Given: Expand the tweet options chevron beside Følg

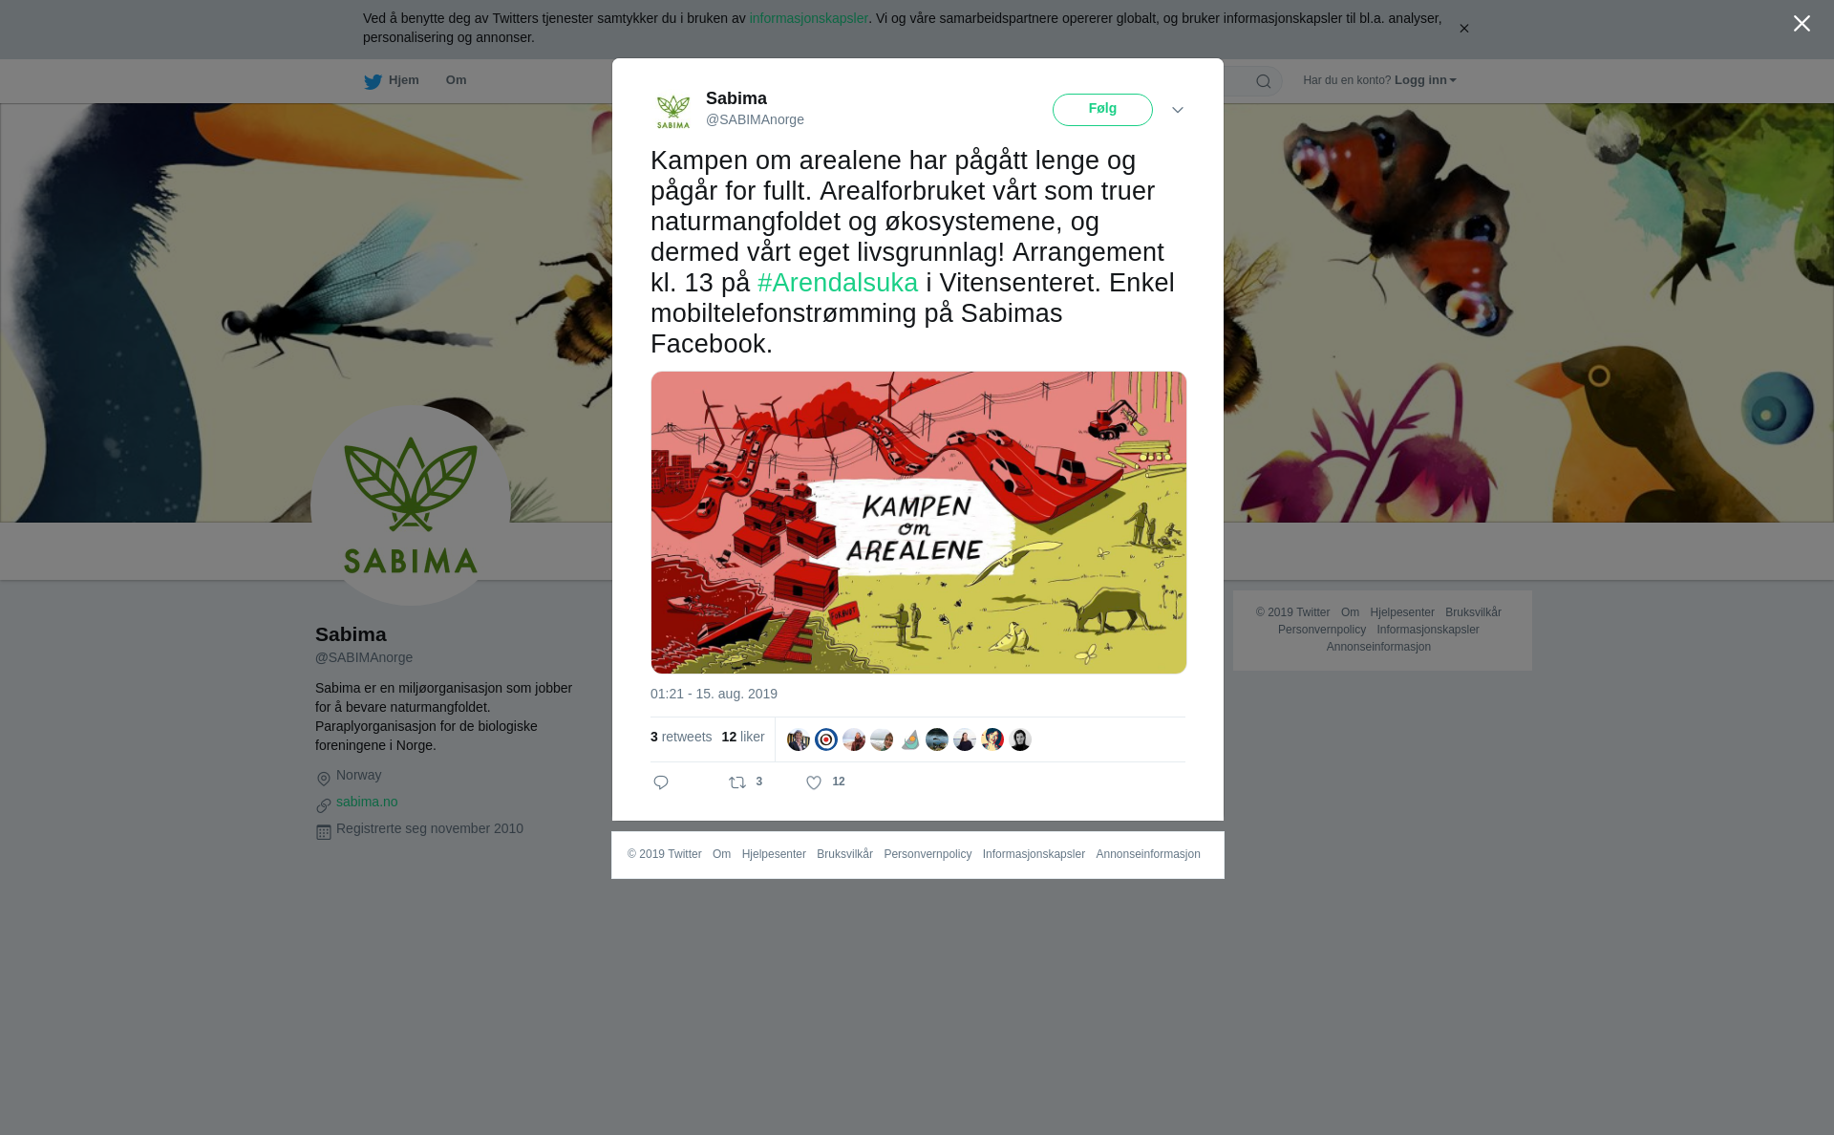Looking at the screenshot, I should point(1178,110).
